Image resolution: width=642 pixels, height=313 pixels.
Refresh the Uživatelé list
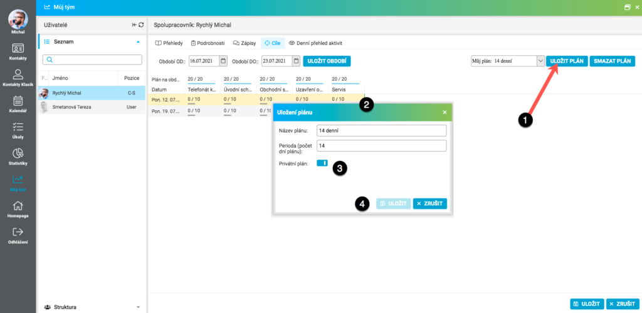[141, 25]
